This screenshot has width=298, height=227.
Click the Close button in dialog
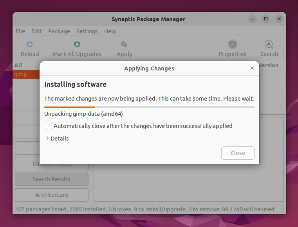pyautogui.click(x=238, y=153)
